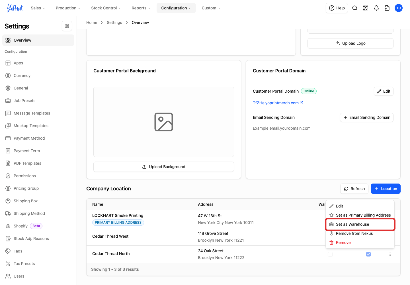This screenshot has width=410, height=285.
Task: Click the YoPrint logo
Action: click(15, 8)
